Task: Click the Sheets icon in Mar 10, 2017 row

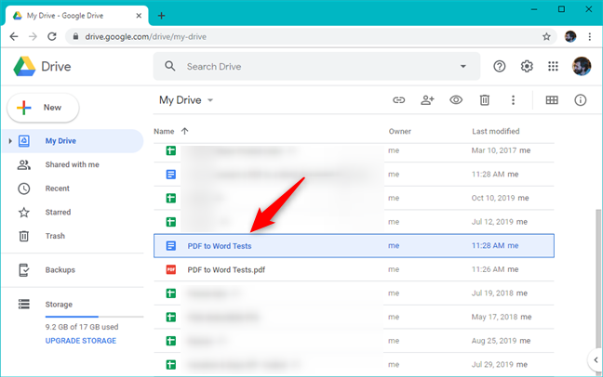Action: [171, 150]
